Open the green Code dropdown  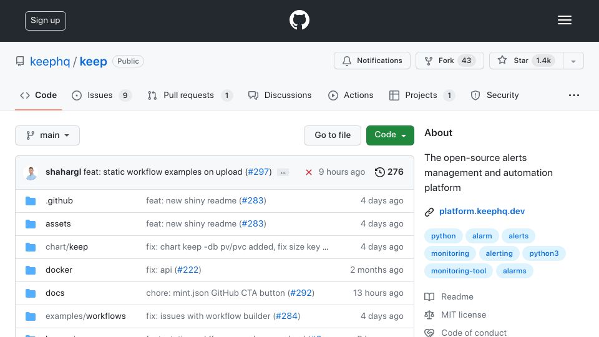[x=390, y=135]
